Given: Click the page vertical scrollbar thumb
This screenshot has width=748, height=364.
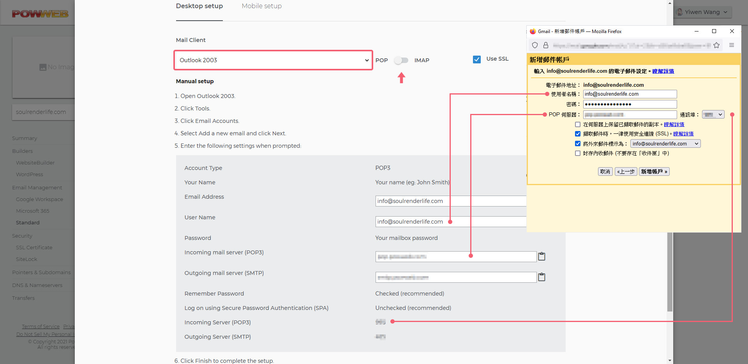Looking at the screenshot, I should pyautogui.click(x=670, y=272).
